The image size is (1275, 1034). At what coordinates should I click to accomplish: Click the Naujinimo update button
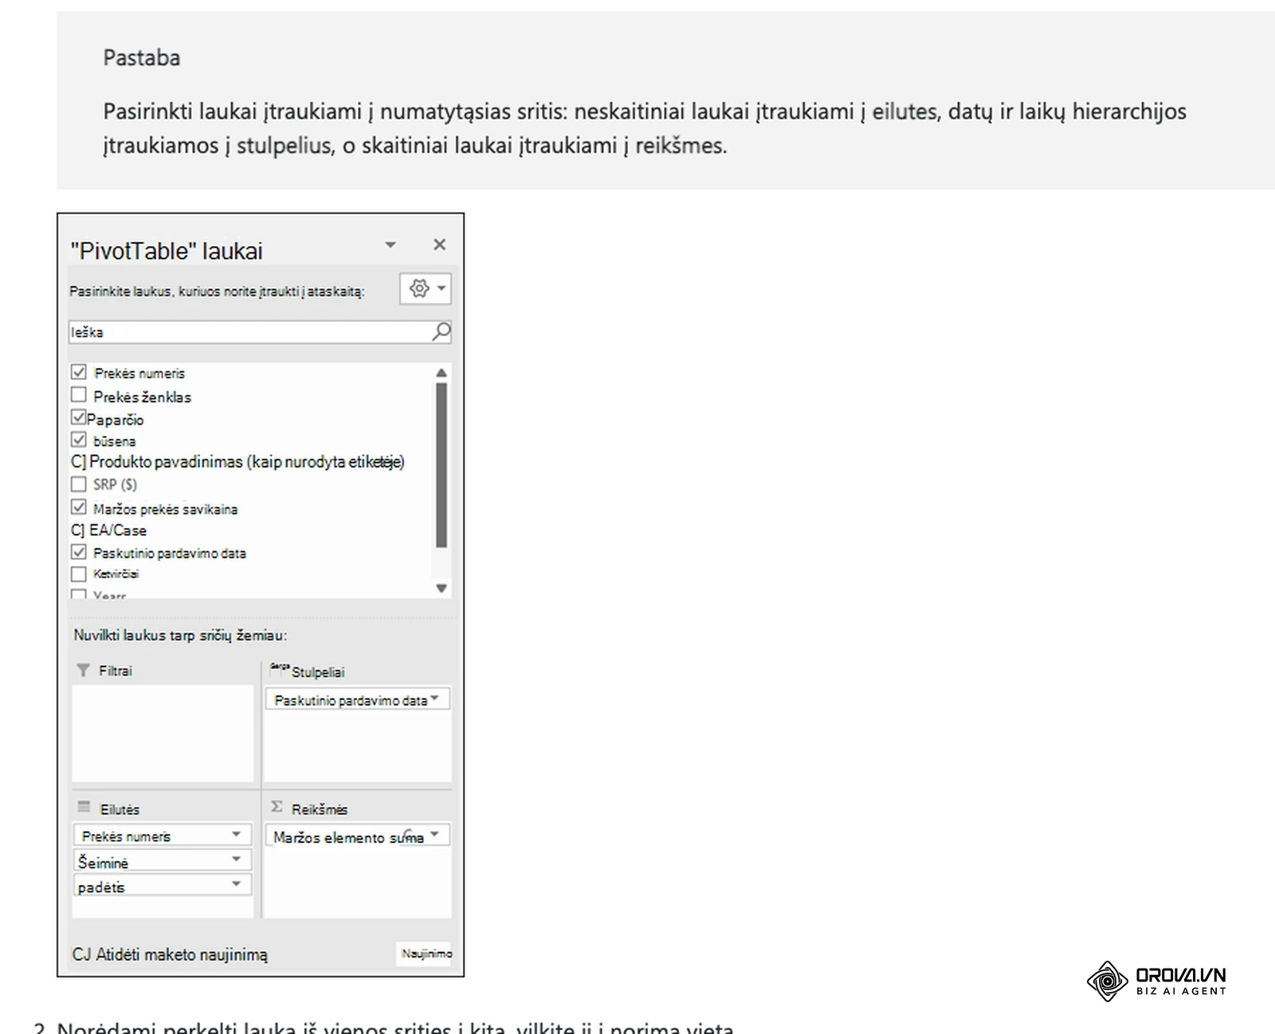[x=424, y=954]
